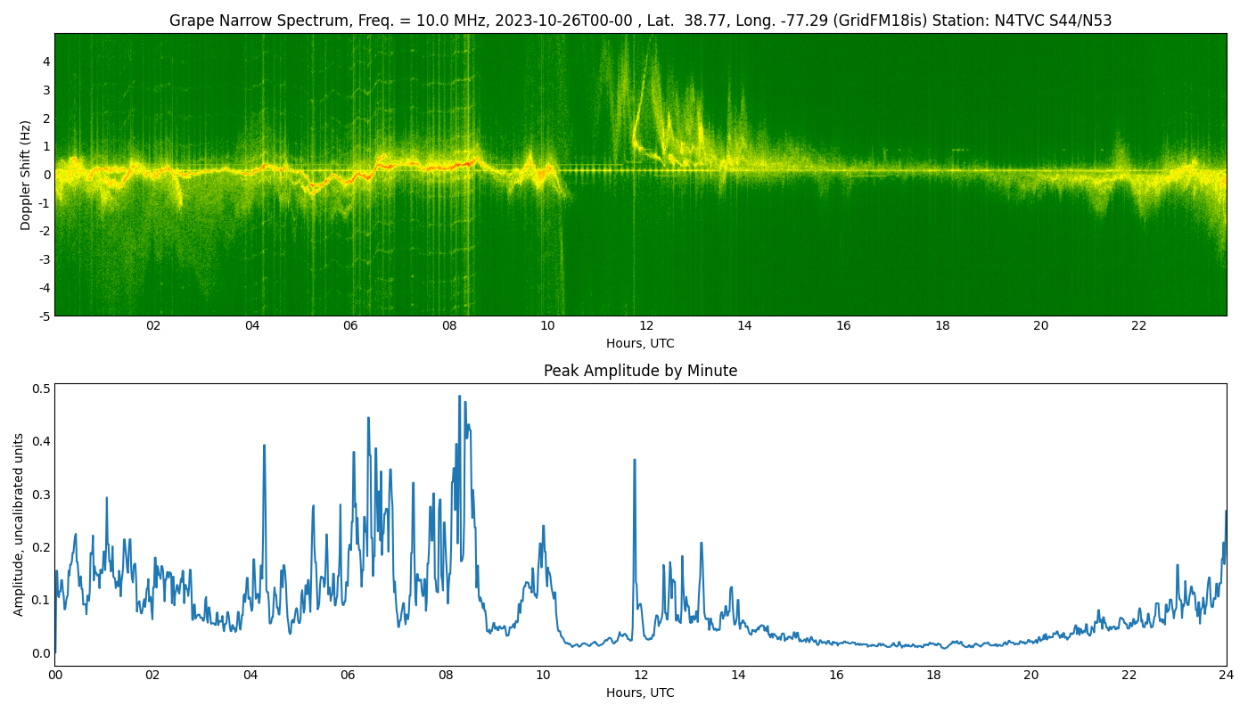Select the sharp amplitude spike near hour 12
This screenshot has width=1248, height=713.
click(x=635, y=459)
